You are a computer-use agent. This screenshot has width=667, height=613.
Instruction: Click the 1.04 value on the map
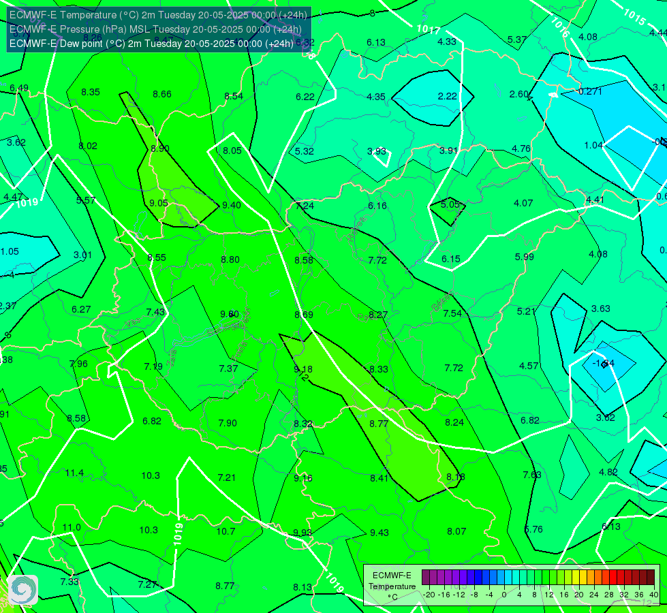click(593, 145)
